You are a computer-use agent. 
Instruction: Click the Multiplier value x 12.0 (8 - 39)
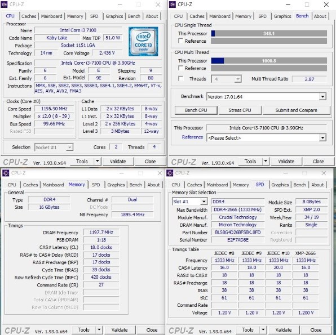tap(54, 116)
